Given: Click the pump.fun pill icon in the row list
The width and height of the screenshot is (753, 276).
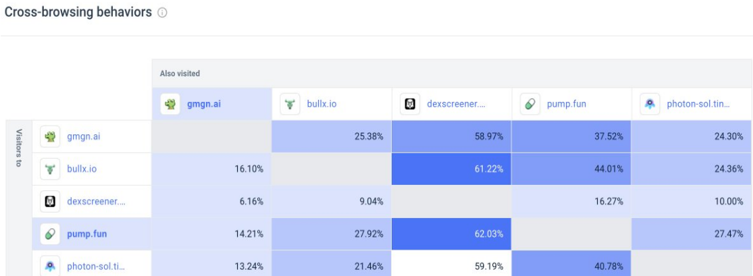Looking at the screenshot, I should (x=50, y=234).
